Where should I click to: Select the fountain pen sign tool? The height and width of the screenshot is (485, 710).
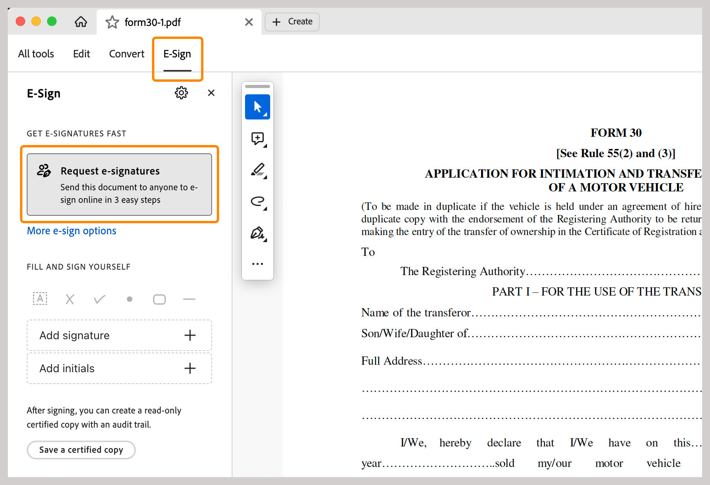coord(258,233)
